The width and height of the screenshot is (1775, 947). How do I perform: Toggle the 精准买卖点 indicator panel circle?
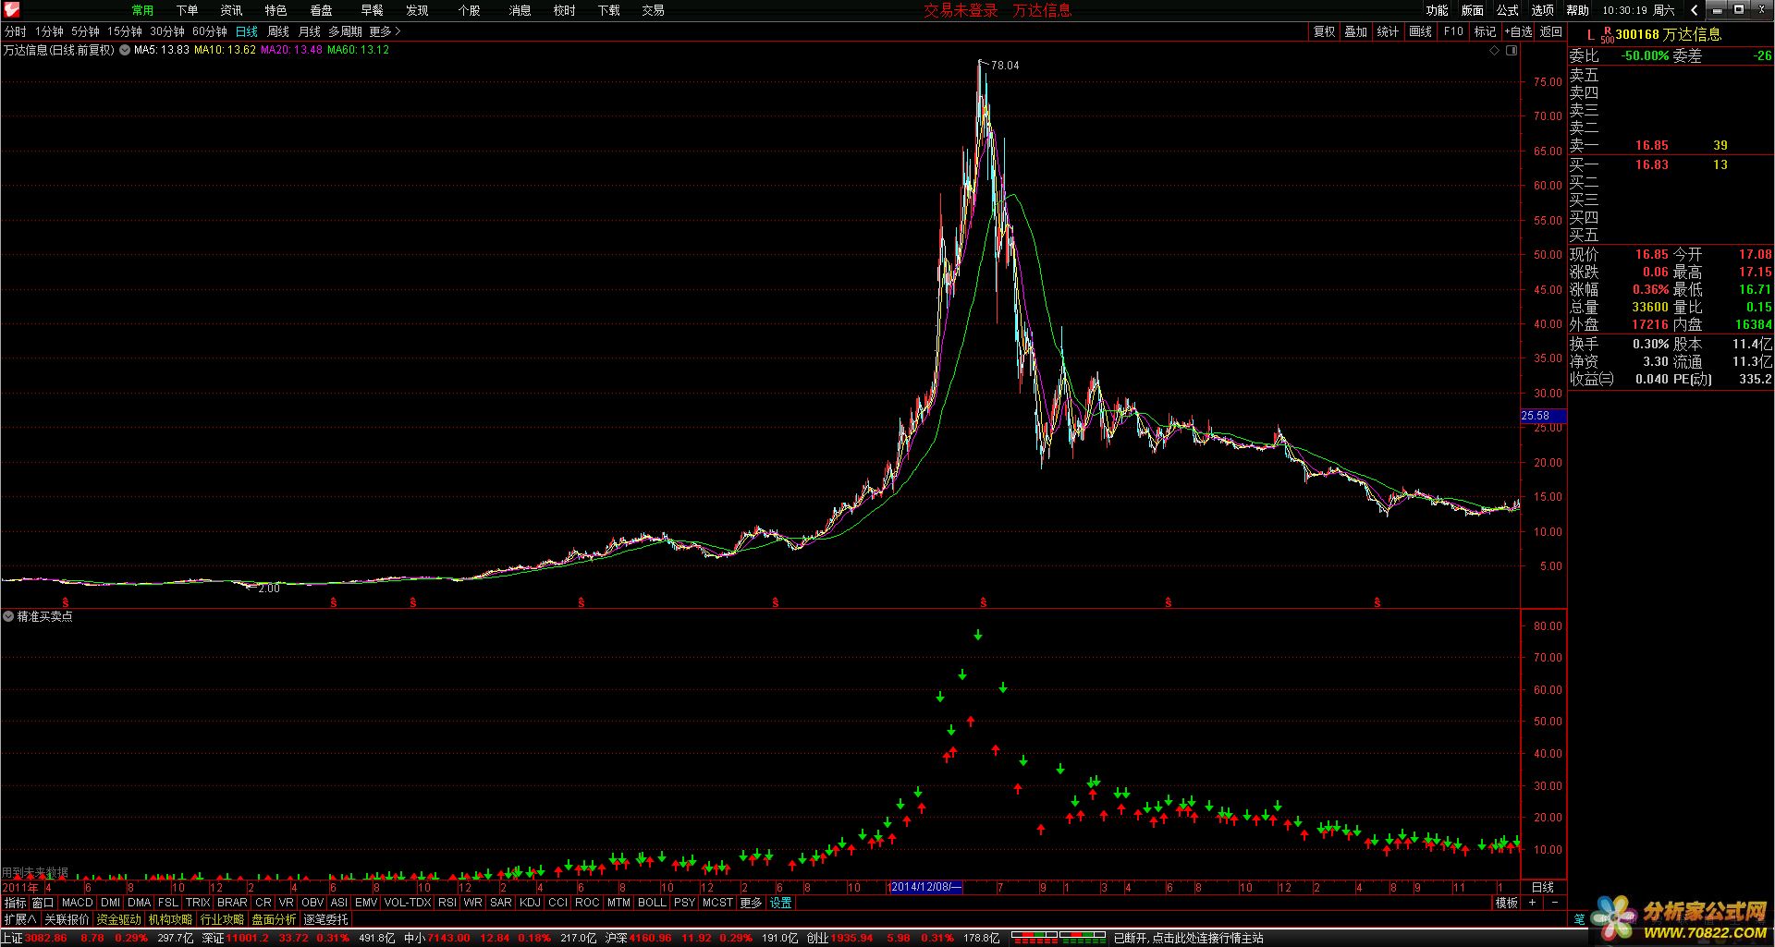8,616
